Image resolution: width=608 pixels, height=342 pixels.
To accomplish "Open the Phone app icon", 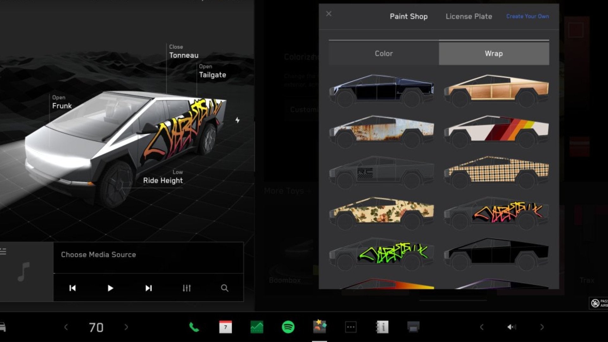I will pos(194,327).
